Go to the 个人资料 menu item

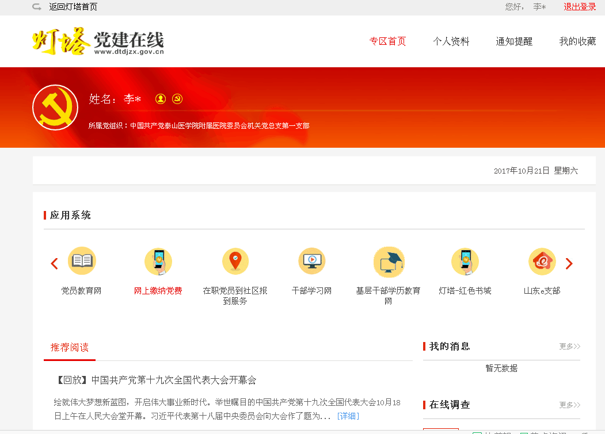(x=451, y=41)
